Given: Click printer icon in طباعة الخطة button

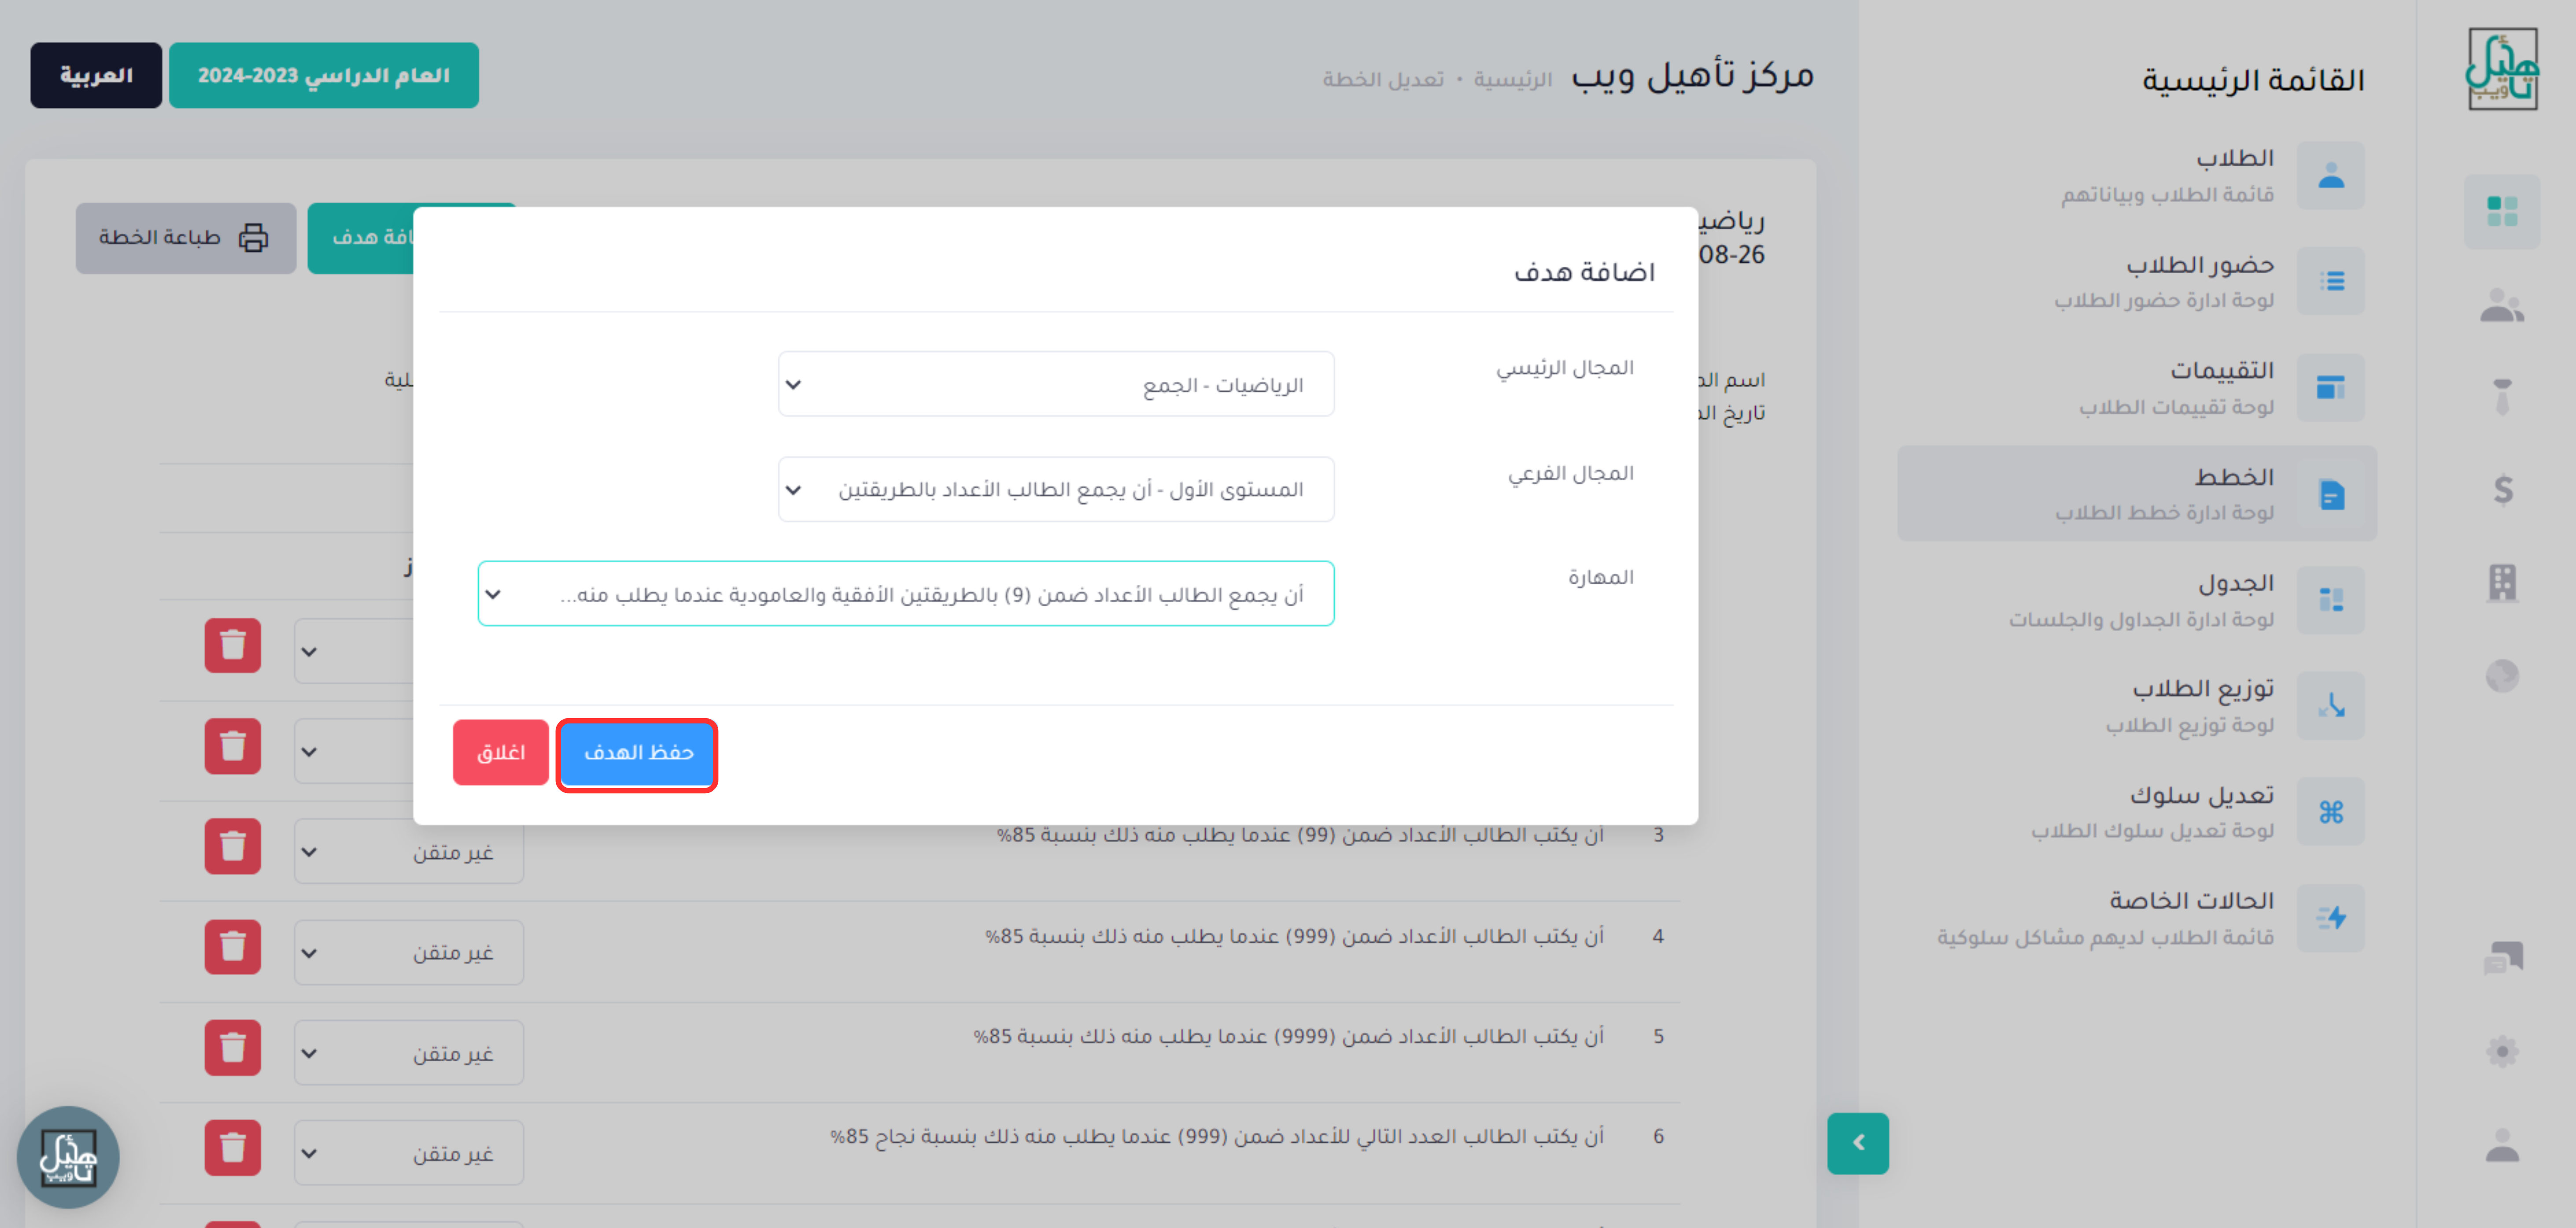Looking at the screenshot, I should point(253,238).
